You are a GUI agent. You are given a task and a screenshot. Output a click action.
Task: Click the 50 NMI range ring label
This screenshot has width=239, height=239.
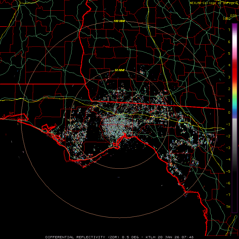pos(120,70)
